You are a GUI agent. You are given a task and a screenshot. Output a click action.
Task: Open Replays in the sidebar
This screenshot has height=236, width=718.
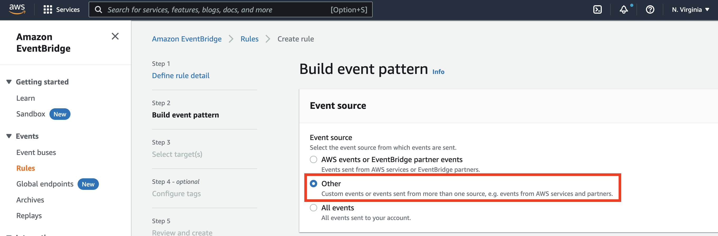coord(29,216)
